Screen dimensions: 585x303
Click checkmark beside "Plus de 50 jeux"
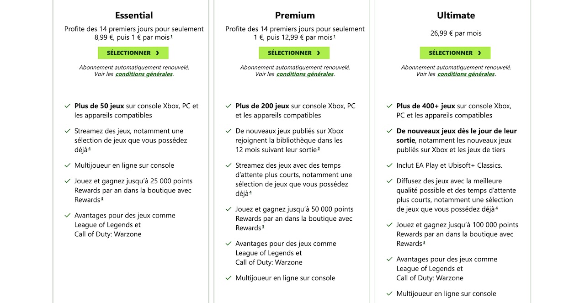(x=68, y=106)
